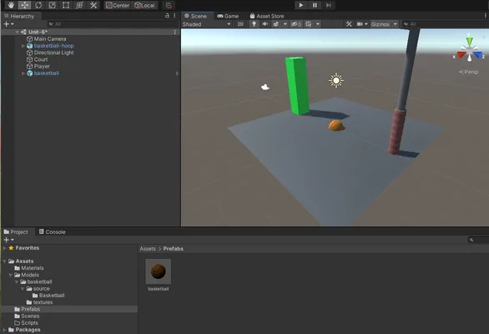The image size is (489, 334).
Task: Select Court object
Action: click(41, 59)
